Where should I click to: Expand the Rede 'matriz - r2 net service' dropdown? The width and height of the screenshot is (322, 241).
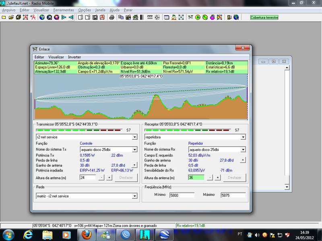(134, 196)
